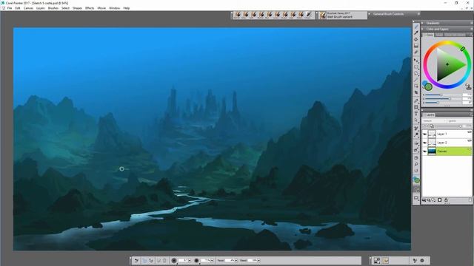Click the hue ring handle on color wheel
This screenshot has height=266, width=474.
(x=463, y=49)
